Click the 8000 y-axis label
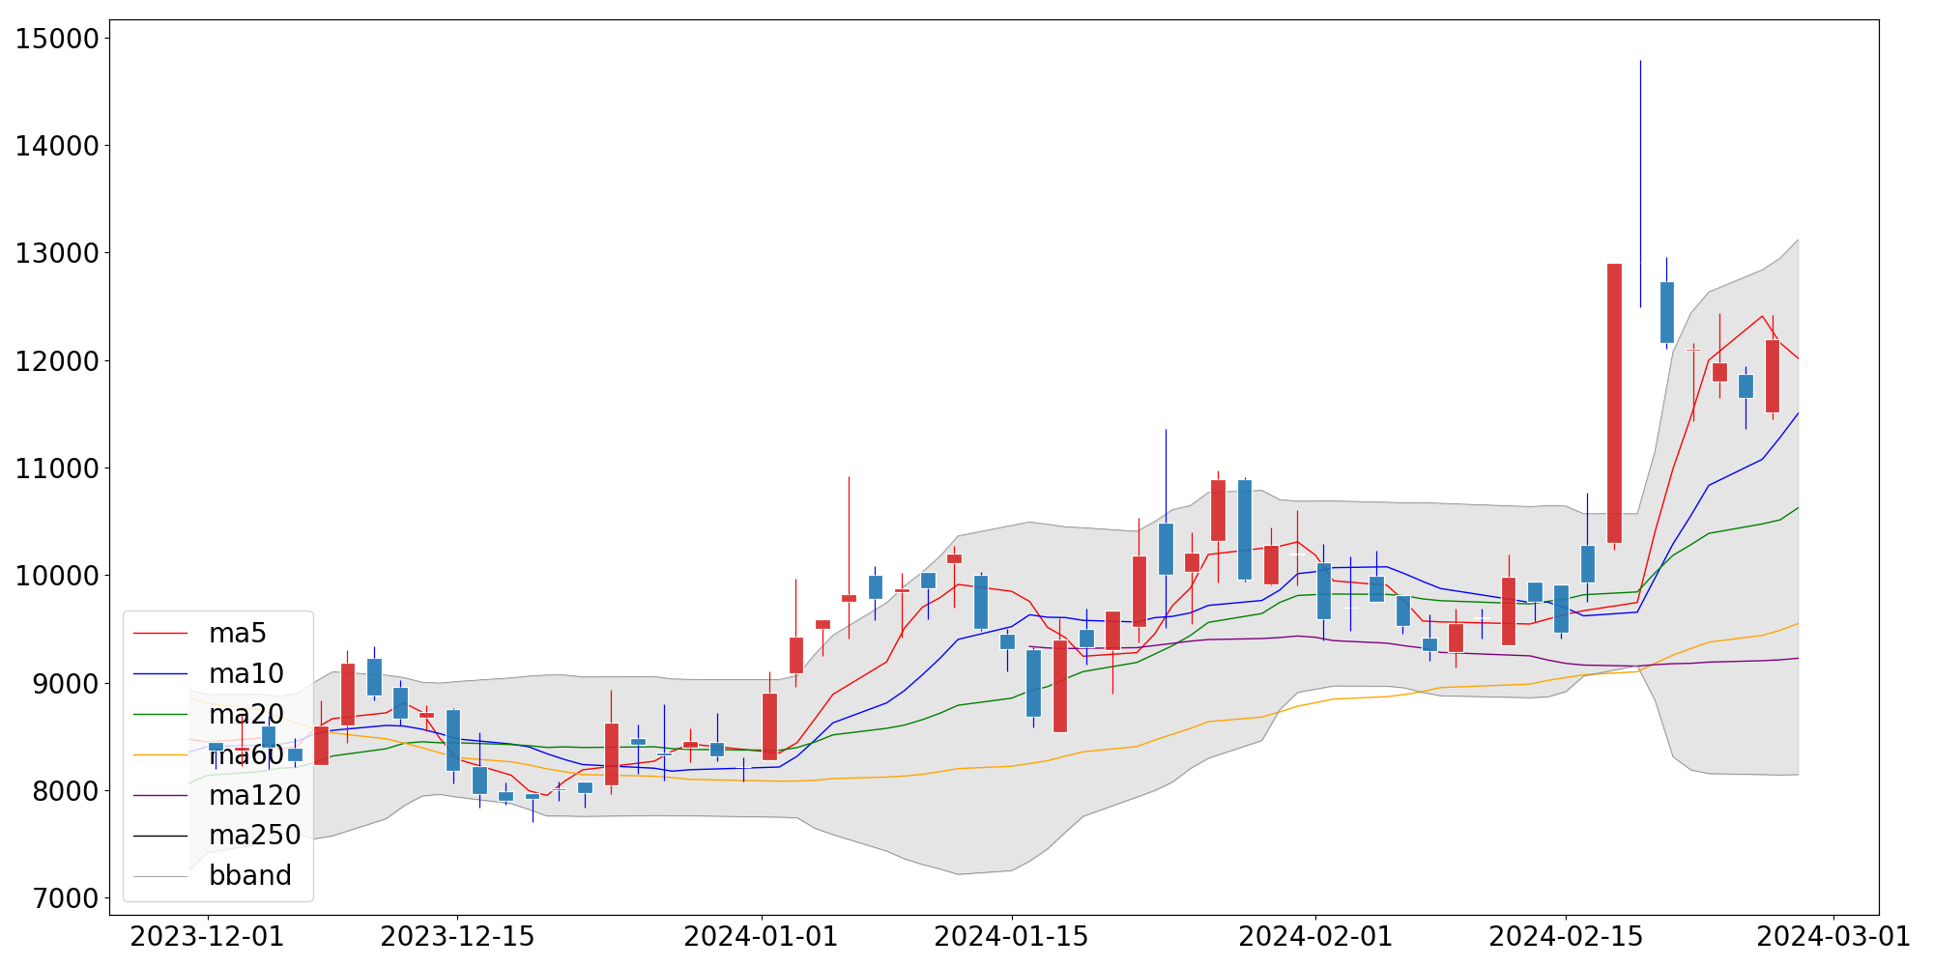Image resolution: width=1933 pixels, height=966 pixels. pos(66,791)
